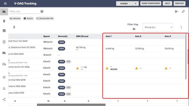The width and height of the screenshot is (189, 106).
Task: Click the exit fullscreen collapse icon
Action: pyautogui.click(x=183, y=11)
